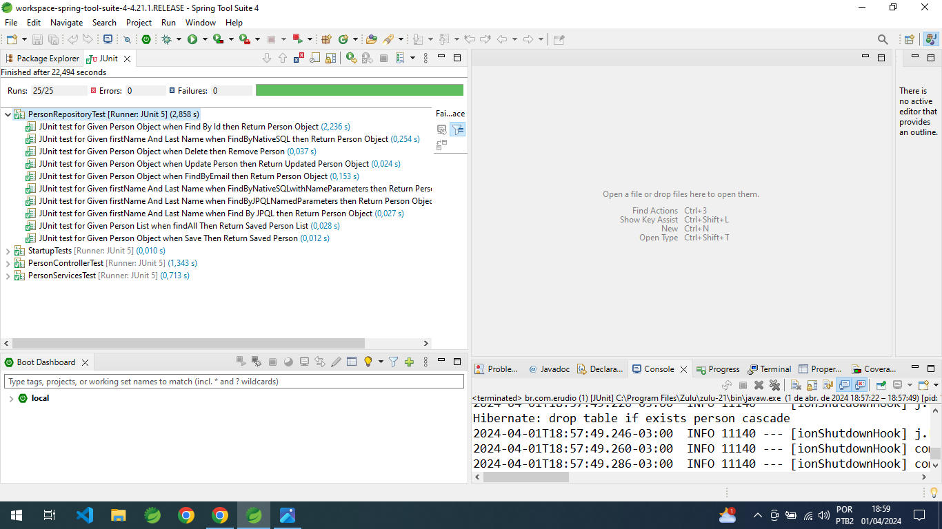The width and height of the screenshot is (942, 529).
Task: Click the Boot Dashboard tag filter field
Action: coord(234,382)
